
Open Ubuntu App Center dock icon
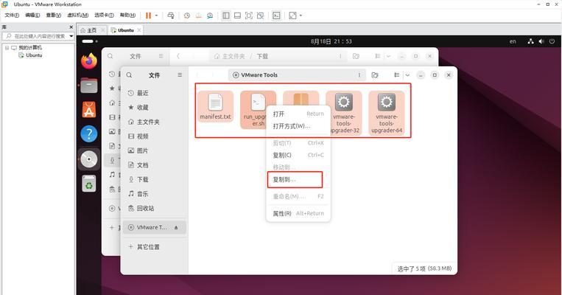coord(89,110)
